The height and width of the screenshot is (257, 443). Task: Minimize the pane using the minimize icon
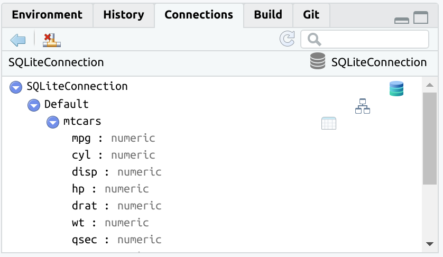pos(402,20)
